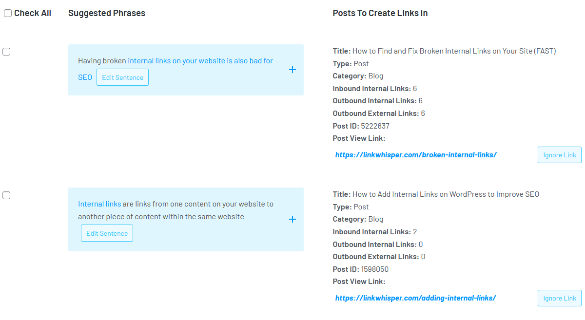Select the first suggested phrase card
This screenshot has width=585, height=320.
[x=186, y=70]
